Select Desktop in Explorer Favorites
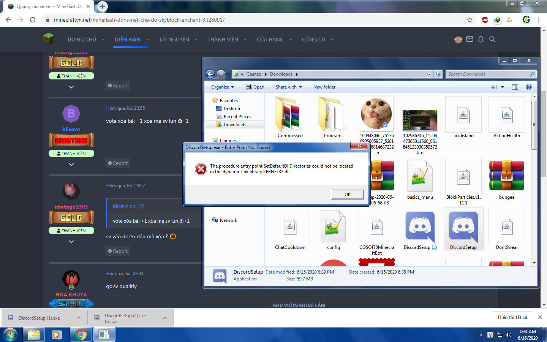 point(228,109)
